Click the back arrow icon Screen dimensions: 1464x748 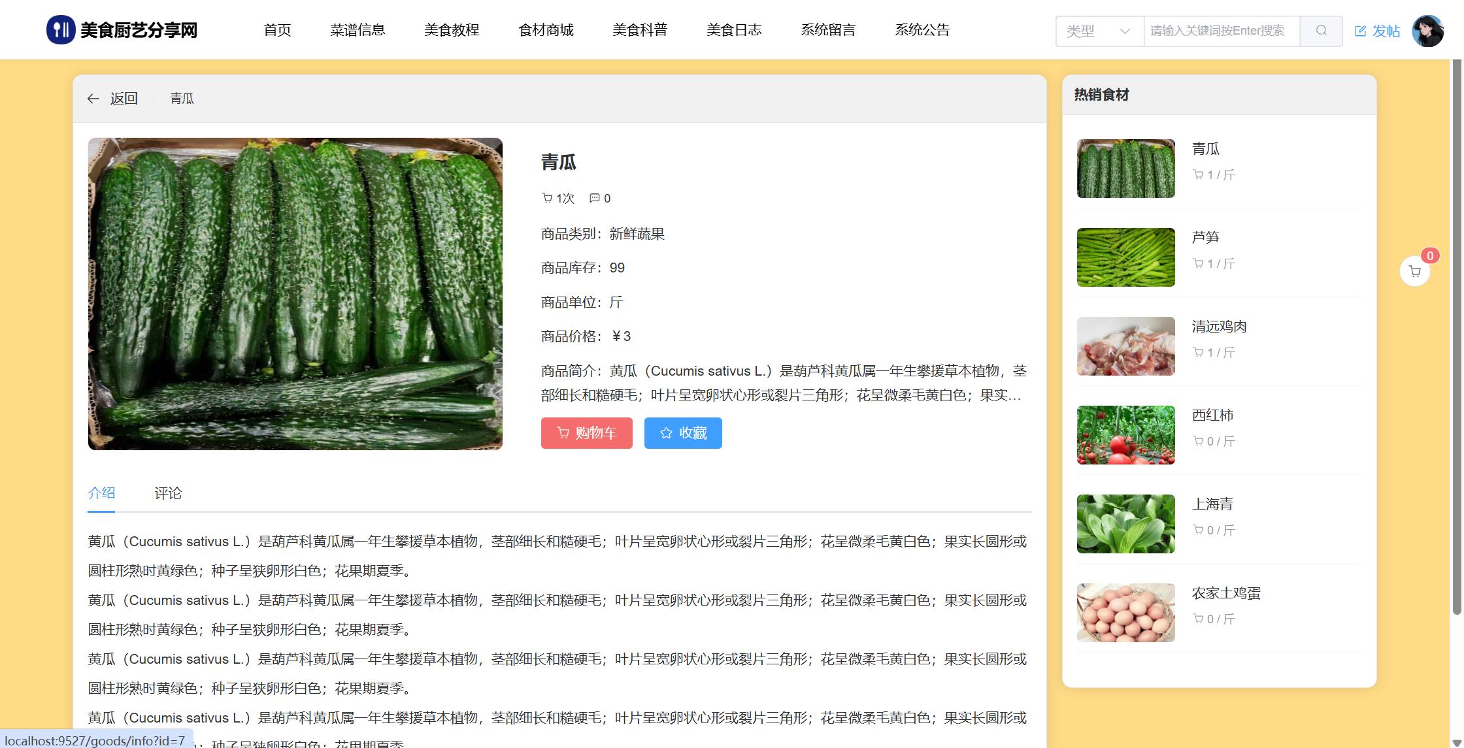93,99
